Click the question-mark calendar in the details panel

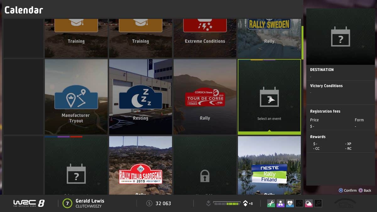coord(341,36)
